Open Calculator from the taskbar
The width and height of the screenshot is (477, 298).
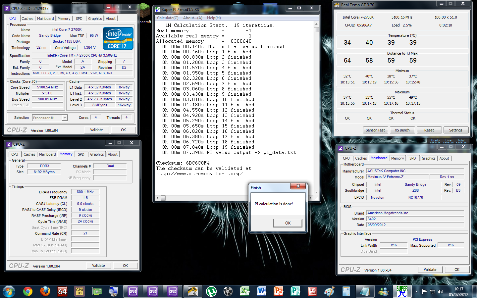[x=346, y=291]
